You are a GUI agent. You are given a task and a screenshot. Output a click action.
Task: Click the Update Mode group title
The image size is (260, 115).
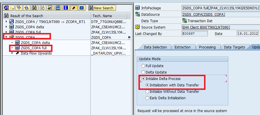[150, 59]
